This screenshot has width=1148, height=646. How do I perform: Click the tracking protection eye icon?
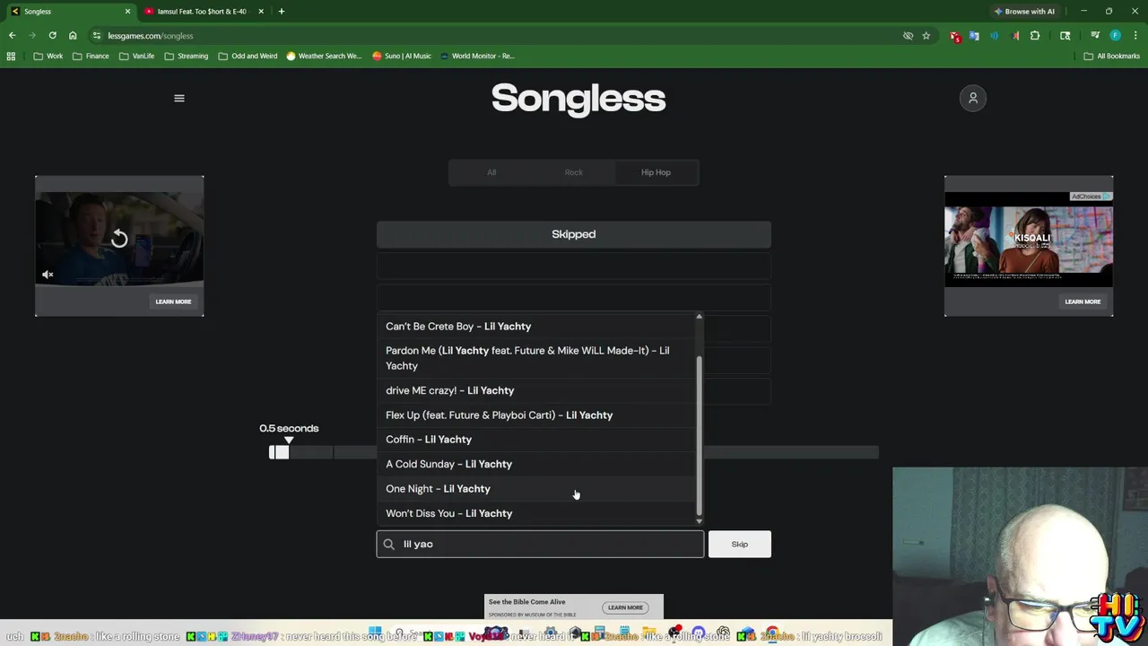pos(908,36)
